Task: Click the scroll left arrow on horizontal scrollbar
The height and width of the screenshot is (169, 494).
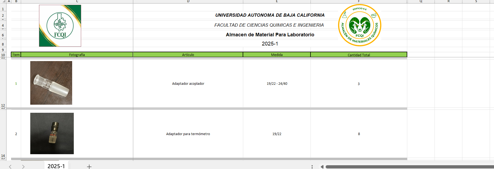Action: (x=322, y=167)
